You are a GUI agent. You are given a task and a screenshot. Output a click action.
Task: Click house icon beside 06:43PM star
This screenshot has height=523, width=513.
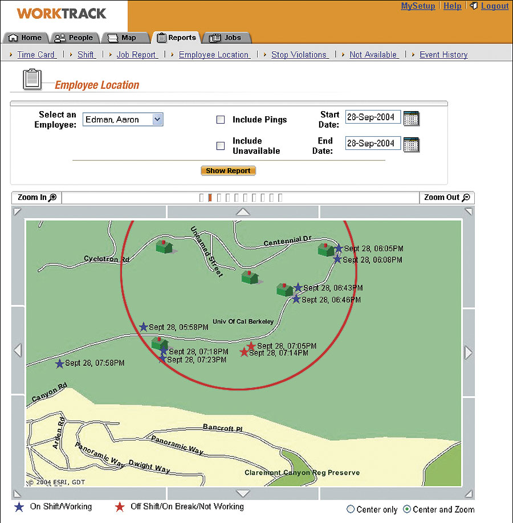(284, 289)
